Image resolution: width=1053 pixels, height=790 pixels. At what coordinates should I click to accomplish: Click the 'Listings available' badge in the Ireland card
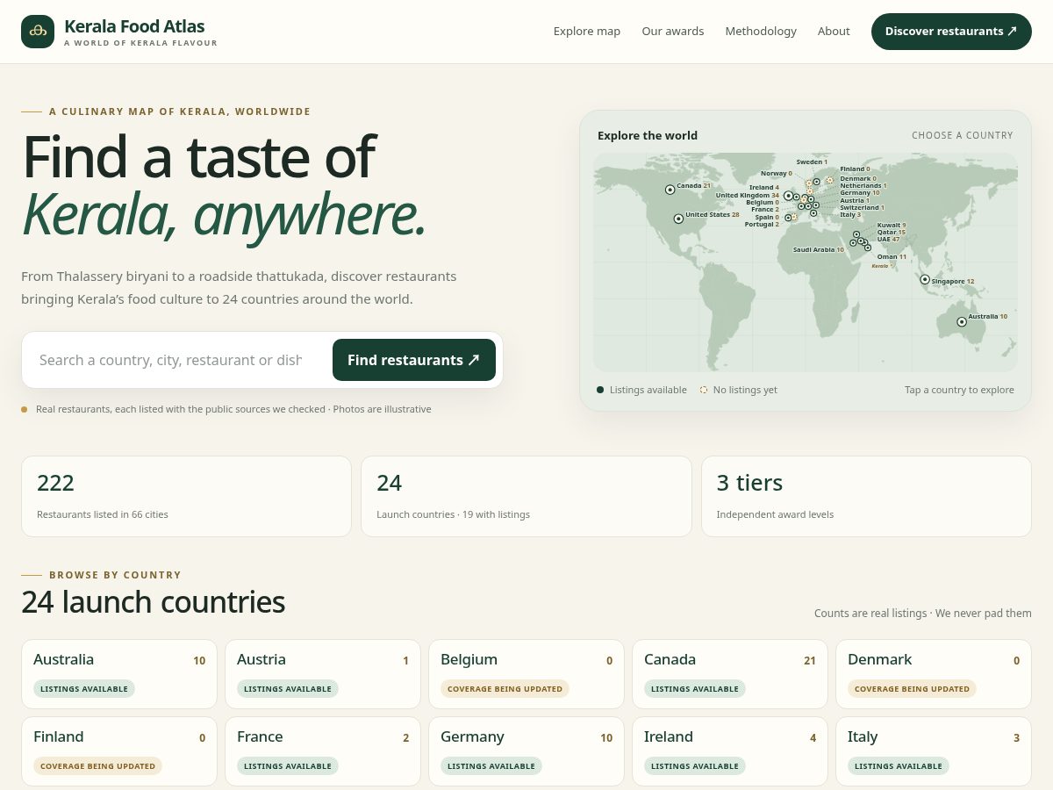point(694,766)
